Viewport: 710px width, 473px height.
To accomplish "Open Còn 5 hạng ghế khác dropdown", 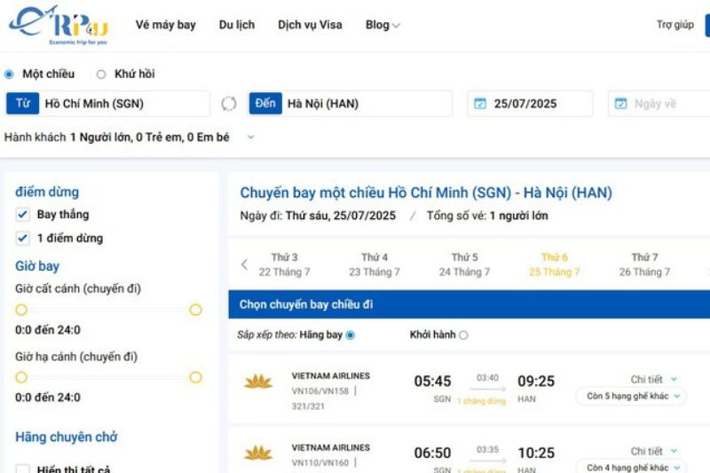I will coord(631,396).
